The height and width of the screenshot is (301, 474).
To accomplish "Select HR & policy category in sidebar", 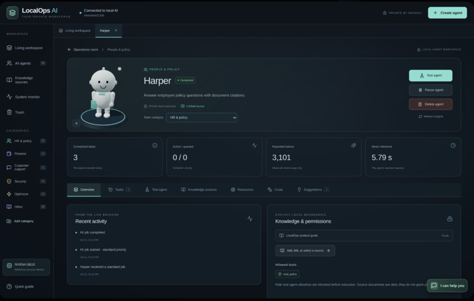I will pyautogui.click(x=26, y=141).
